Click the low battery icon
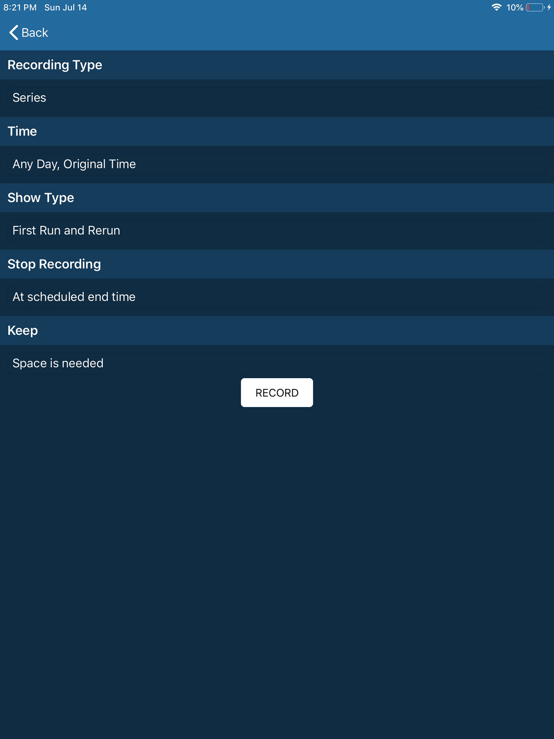Viewport: 554px width, 739px height. pos(535,7)
